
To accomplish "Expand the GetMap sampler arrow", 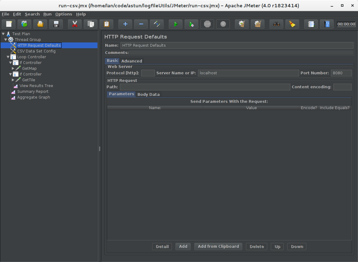I will coord(13,68).
